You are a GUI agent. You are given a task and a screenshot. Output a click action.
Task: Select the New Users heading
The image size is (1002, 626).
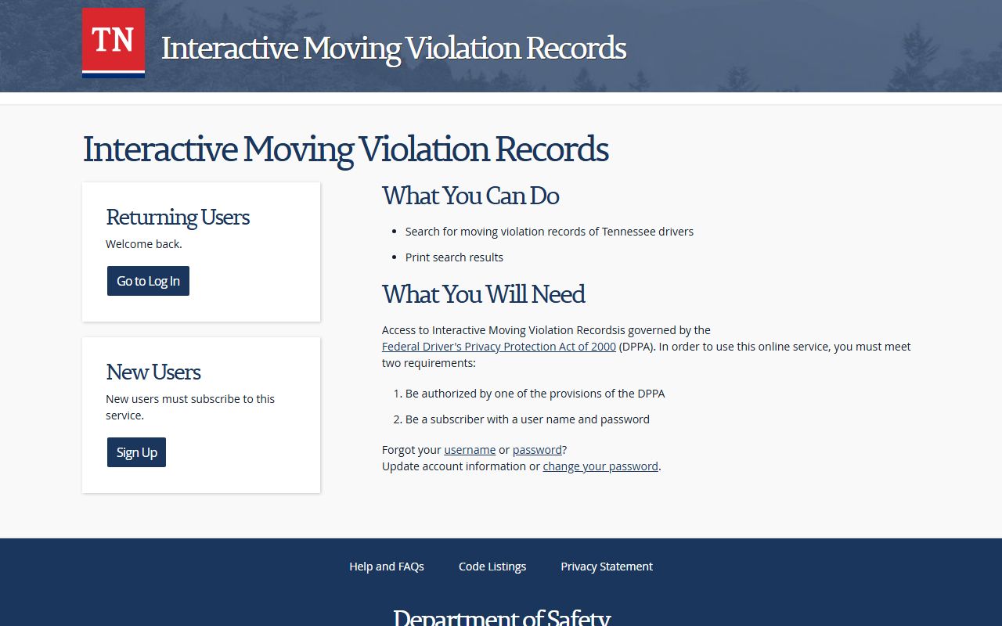[153, 372]
